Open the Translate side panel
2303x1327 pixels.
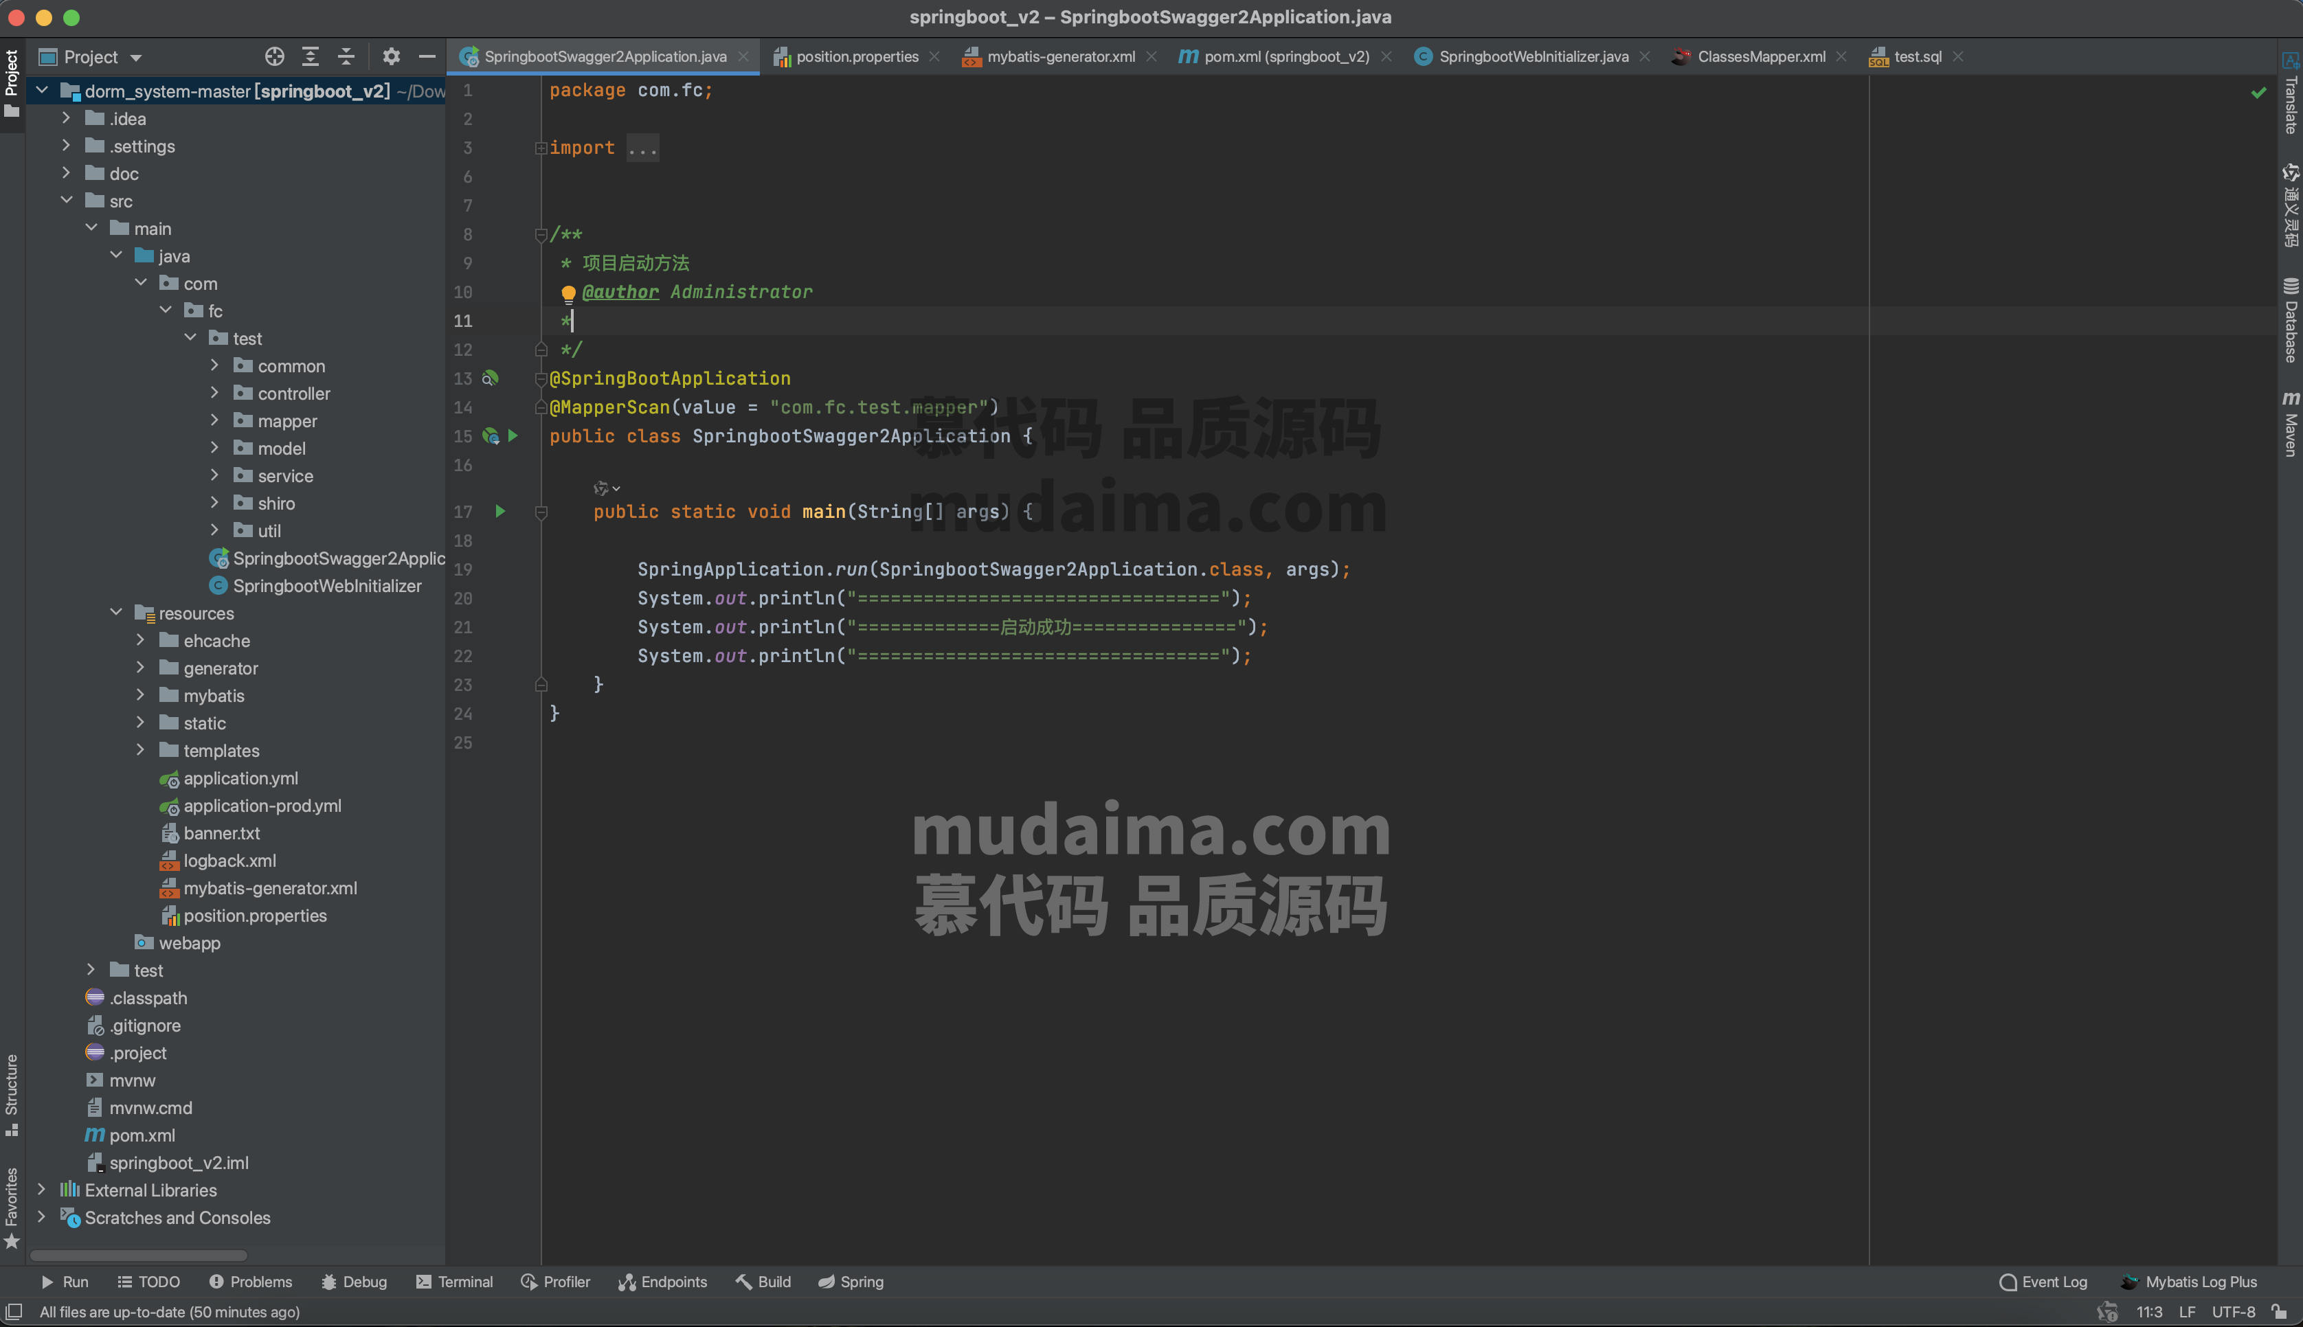click(x=2290, y=94)
